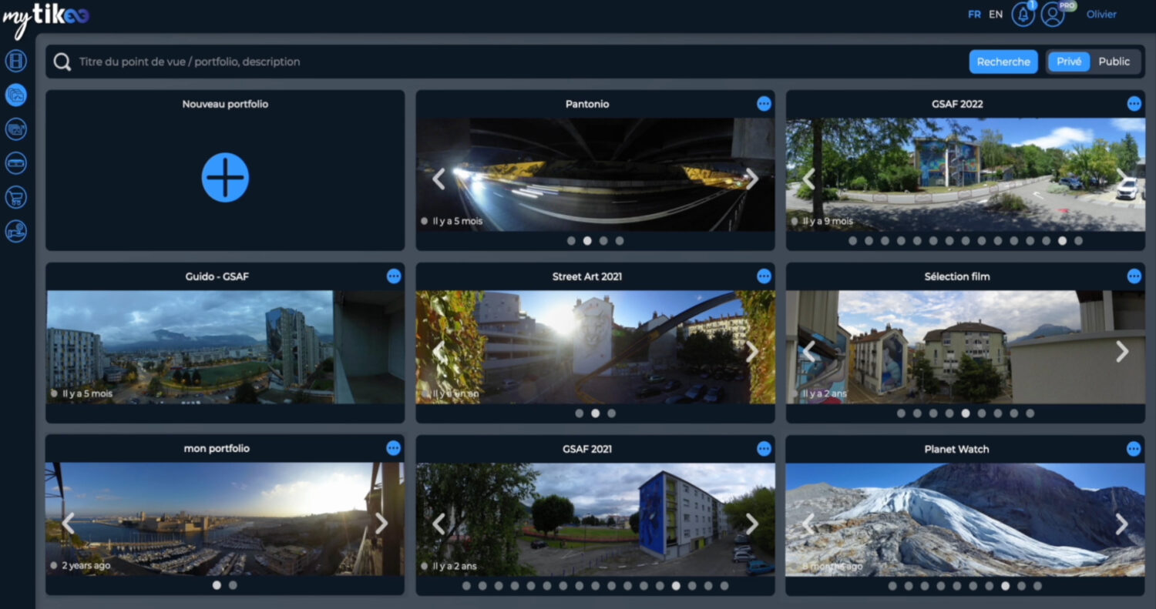Keep the Privé filter selected

[1068, 61]
